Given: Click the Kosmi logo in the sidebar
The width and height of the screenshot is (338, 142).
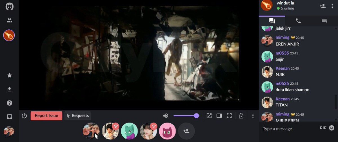Looking at the screenshot, I should coord(9,7).
